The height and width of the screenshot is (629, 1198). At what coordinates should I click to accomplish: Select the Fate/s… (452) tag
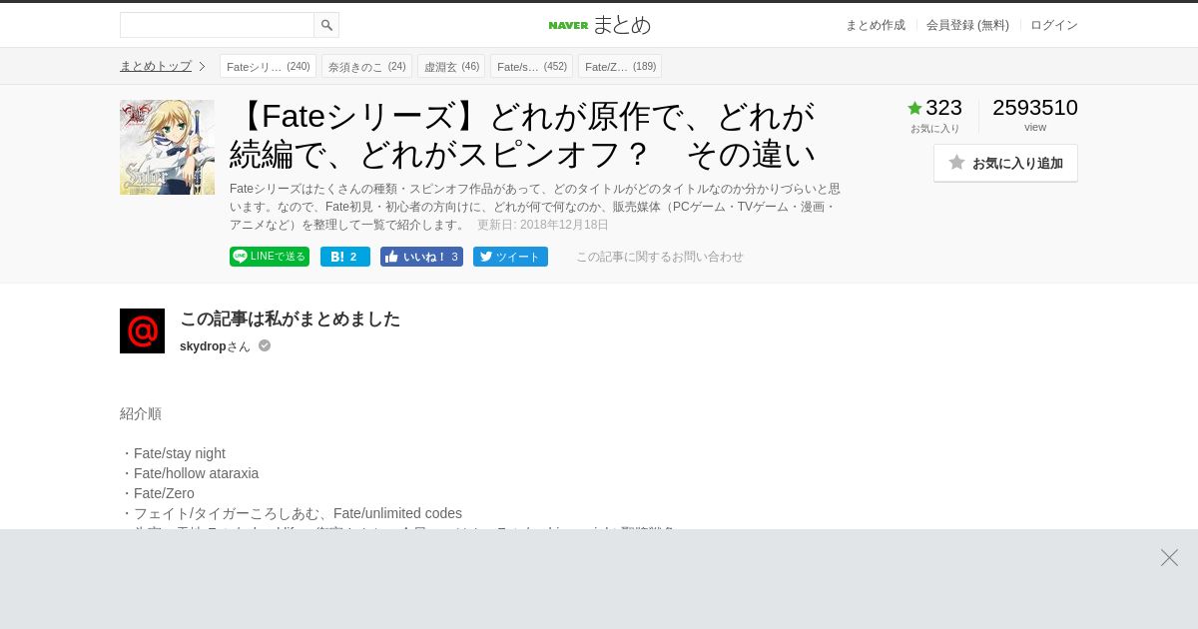click(x=531, y=66)
